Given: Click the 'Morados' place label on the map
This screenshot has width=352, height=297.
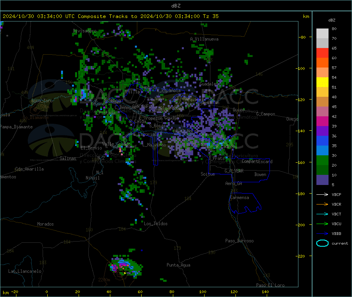Looking at the screenshot, I should (x=45, y=224).
